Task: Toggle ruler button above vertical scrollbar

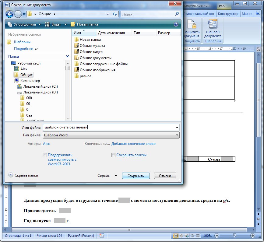Action: point(259,49)
